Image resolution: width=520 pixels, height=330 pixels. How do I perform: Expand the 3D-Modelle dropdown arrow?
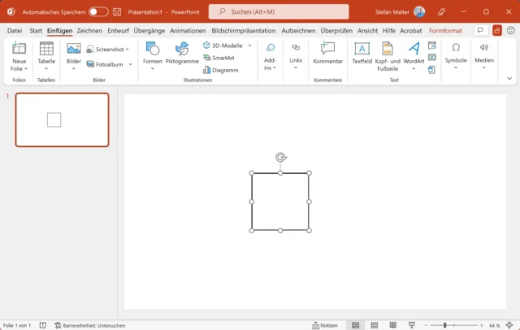tap(249, 46)
